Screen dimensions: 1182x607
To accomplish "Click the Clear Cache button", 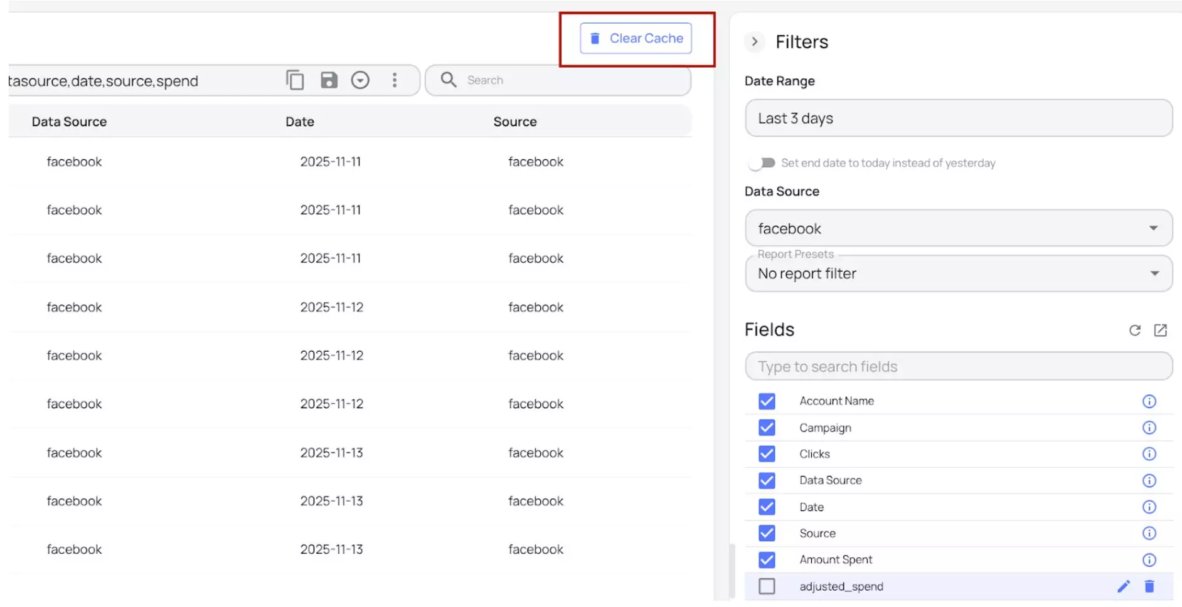I will click(x=636, y=38).
